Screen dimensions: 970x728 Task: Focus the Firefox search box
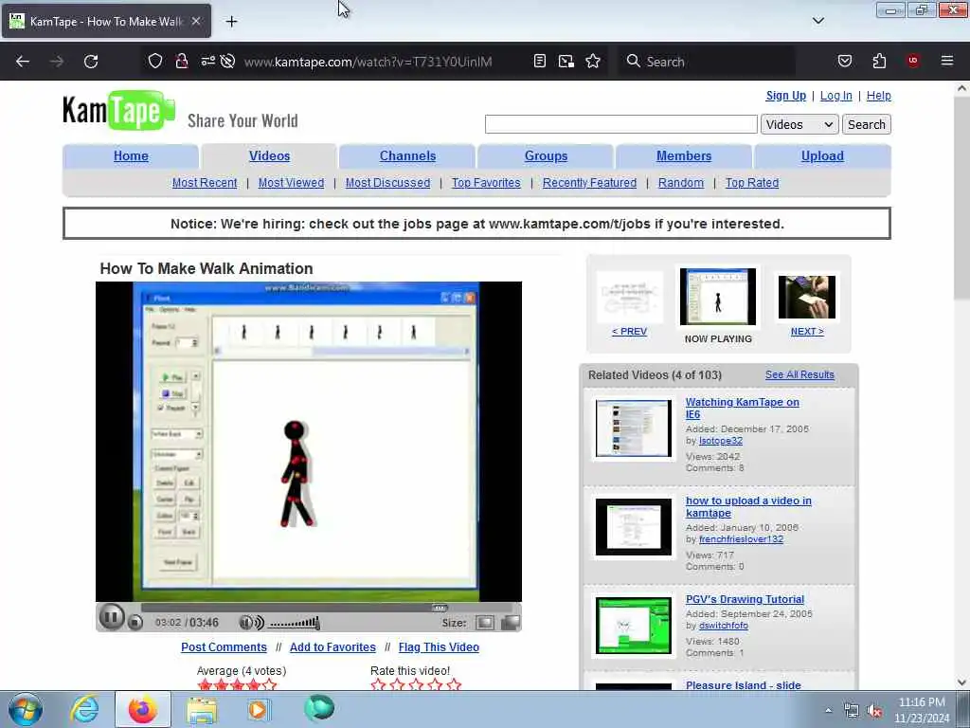[x=707, y=62]
